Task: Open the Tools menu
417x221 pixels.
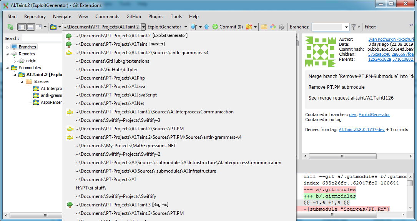Action: (176, 17)
